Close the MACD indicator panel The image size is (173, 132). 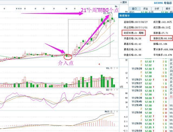tap(117, 112)
